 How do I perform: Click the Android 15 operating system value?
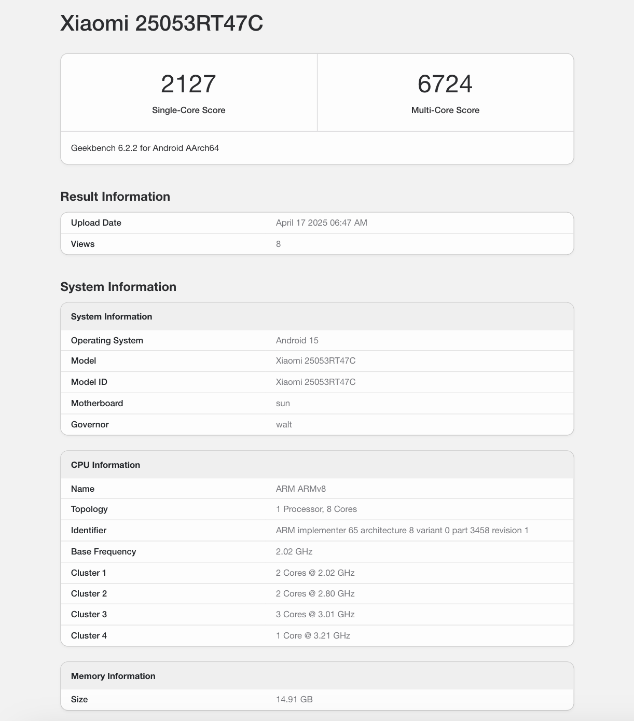pos(297,340)
